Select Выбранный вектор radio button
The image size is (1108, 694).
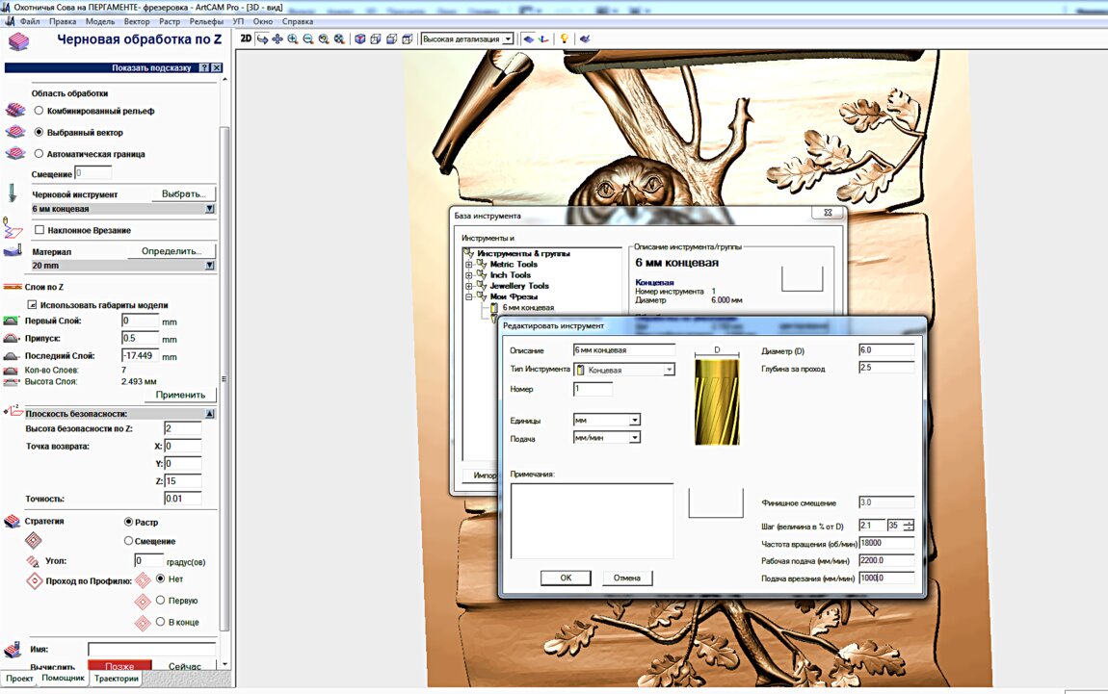click(x=39, y=132)
